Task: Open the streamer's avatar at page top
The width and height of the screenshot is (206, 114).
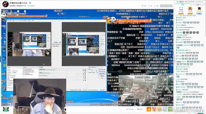Action: (x=6, y=4)
